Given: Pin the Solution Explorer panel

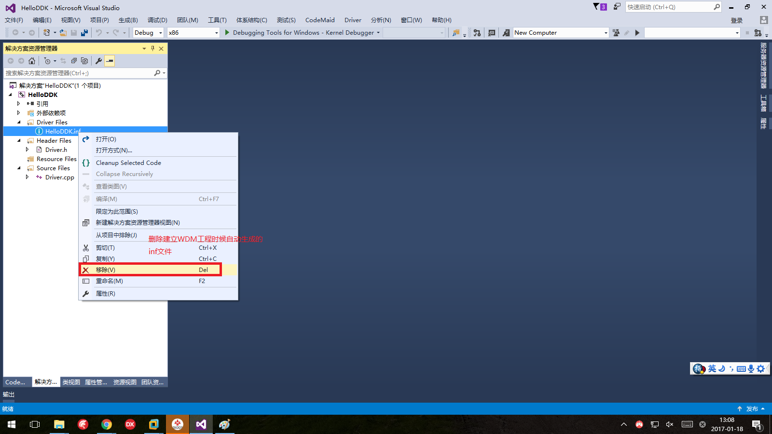Looking at the screenshot, I should [152, 48].
